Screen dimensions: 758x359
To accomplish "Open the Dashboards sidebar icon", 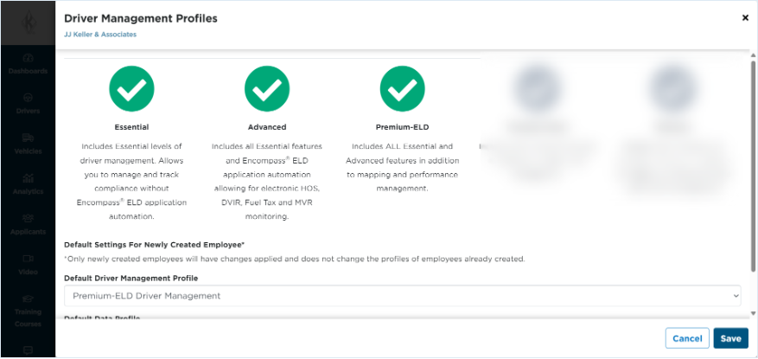I will click(28, 59).
